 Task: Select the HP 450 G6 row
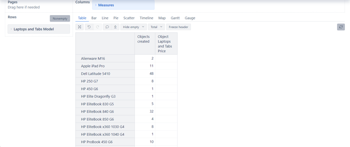click(105, 89)
